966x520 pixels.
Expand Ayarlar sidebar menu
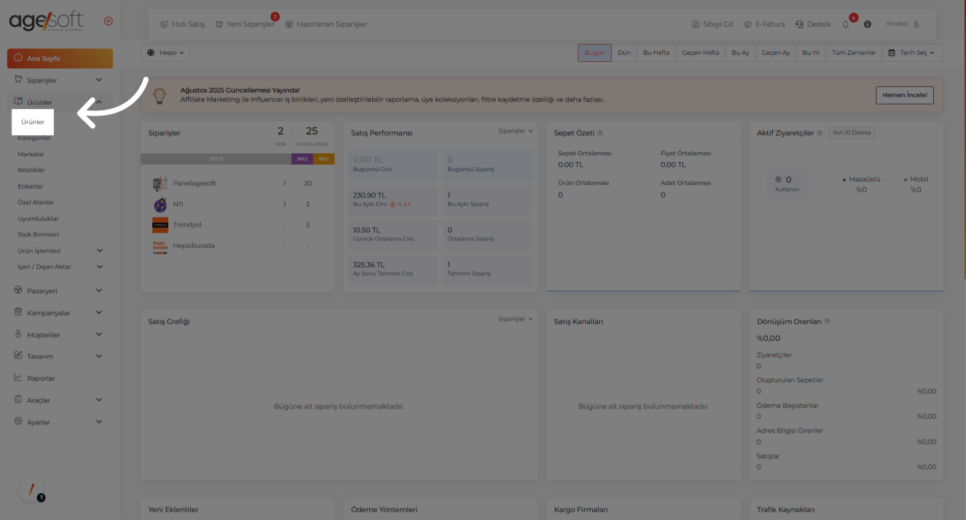click(60, 422)
